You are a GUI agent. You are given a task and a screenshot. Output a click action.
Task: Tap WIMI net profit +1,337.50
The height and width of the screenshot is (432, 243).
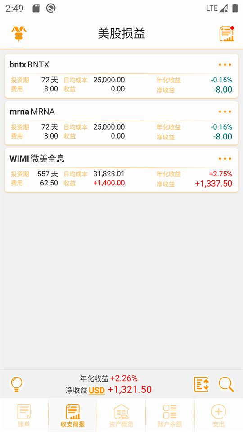point(213,184)
